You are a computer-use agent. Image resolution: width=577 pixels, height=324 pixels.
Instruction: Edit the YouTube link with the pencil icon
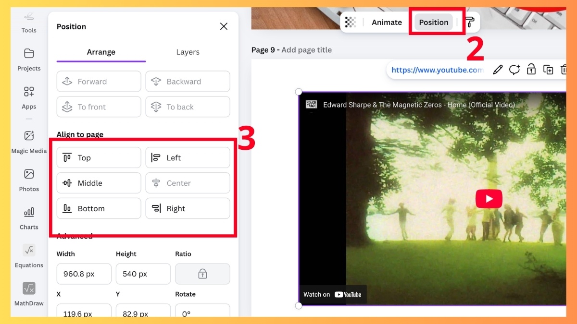pyautogui.click(x=498, y=70)
